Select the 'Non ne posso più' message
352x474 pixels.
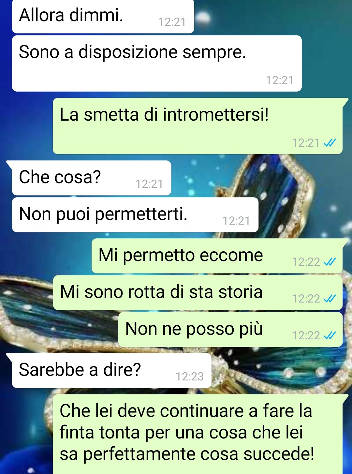click(x=230, y=330)
